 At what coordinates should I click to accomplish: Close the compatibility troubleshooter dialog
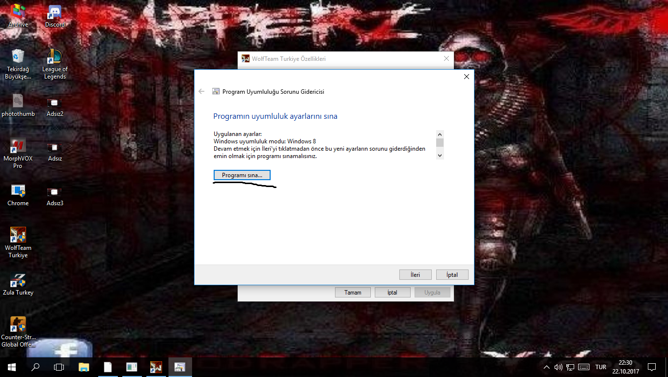(467, 77)
